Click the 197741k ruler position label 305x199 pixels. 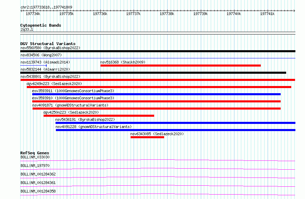click(267, 14)
